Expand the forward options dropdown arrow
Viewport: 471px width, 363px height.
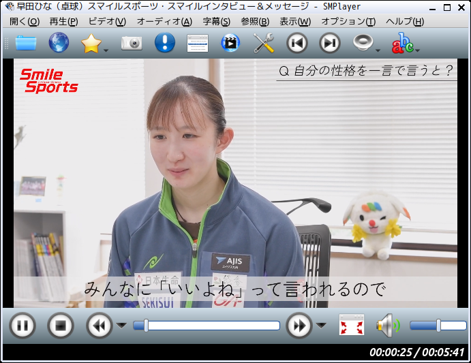click(321, 325)
